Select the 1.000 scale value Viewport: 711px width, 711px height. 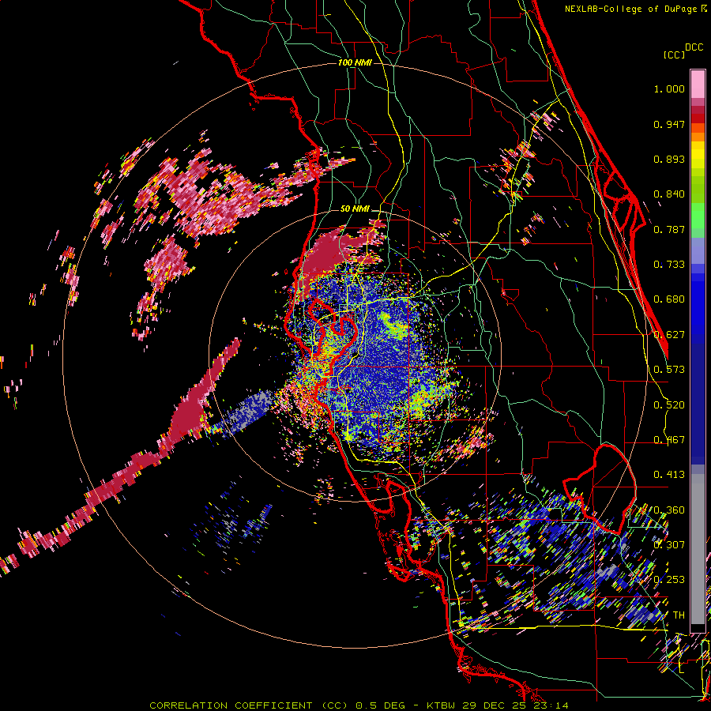click(x=669, y=88)
